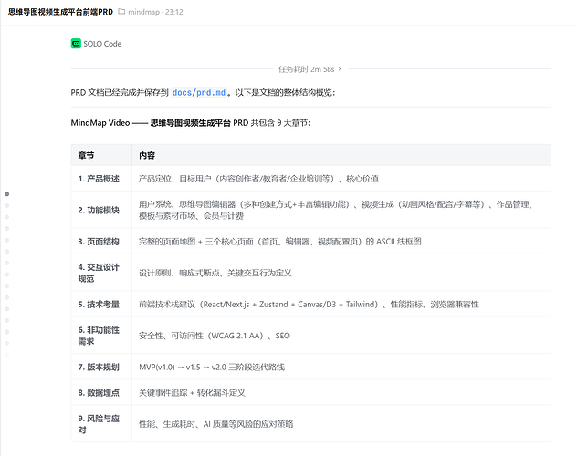Viewport: 577px width, 456px height.
Task: Select the 3. 页面结构 row title
Action: (x=99, y=242)
